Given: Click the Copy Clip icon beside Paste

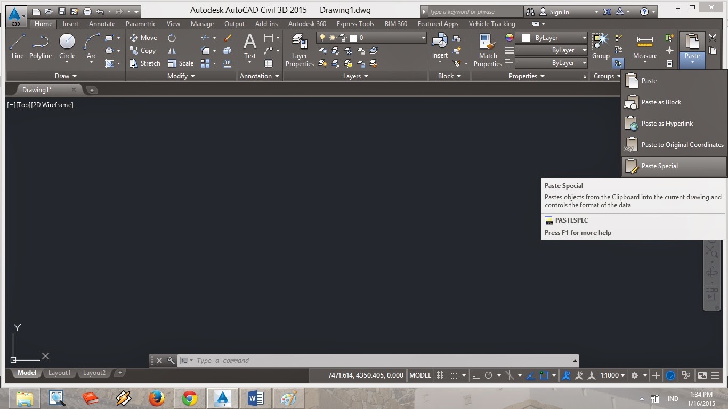Looking at the screenshot, I should click(713, 51).
